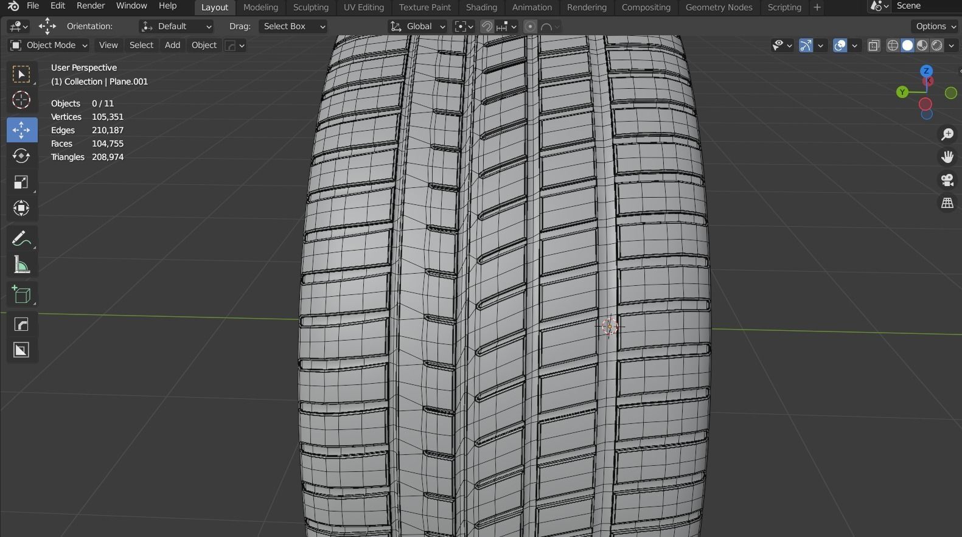The width and height of the screenshot is (962, 537).
Task: Activate the 3D Cursor tool
Action: pos(21,100)
